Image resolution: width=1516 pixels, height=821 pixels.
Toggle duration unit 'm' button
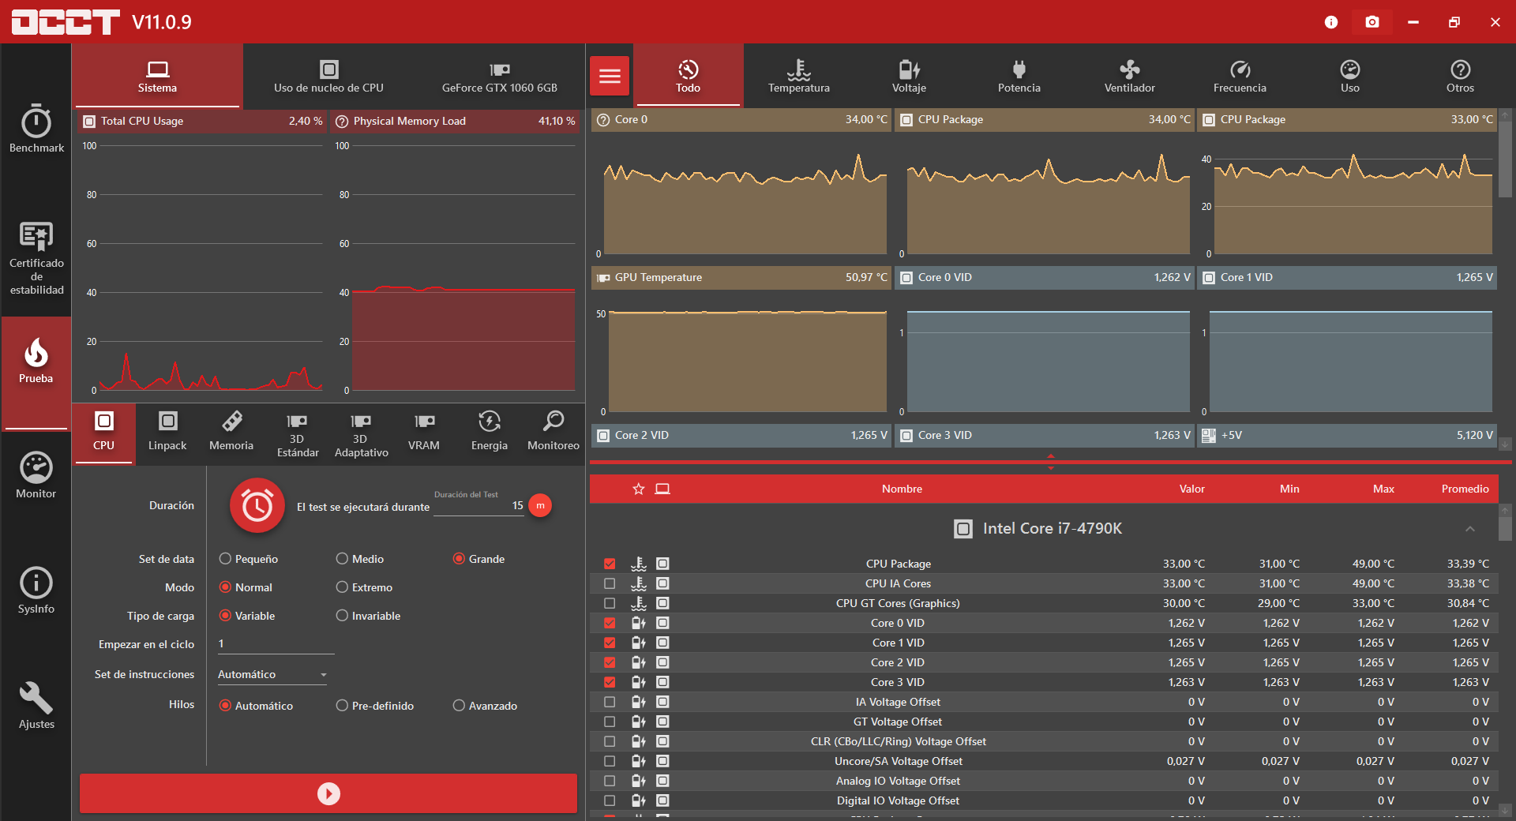540,505
